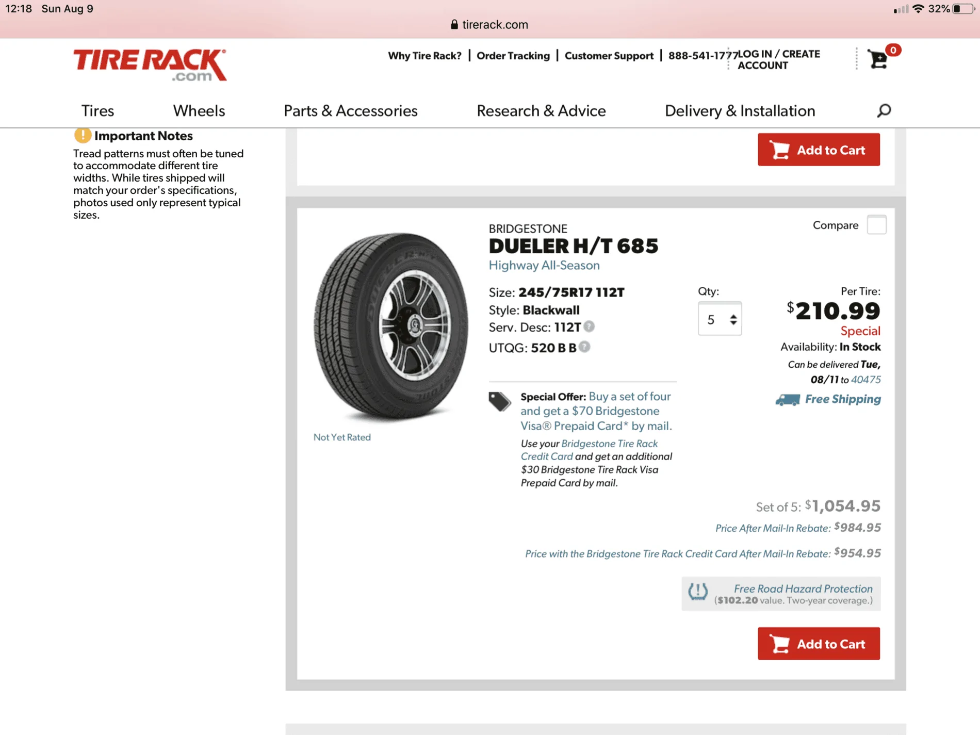
Task: Click the Price After Mail-In Rebate text
Action: click(773, 528)
